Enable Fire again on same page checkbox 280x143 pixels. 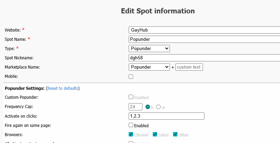click(x=131, y=125)
